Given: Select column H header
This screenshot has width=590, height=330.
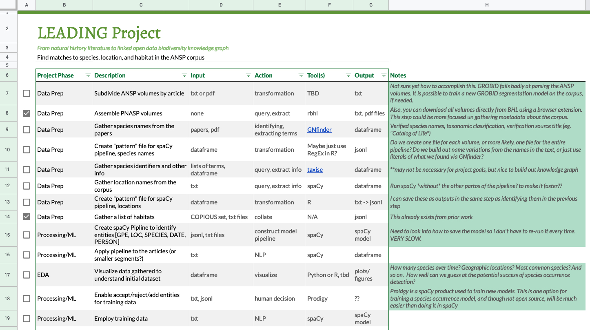Looking at the screenshot, I should (487, 5).
